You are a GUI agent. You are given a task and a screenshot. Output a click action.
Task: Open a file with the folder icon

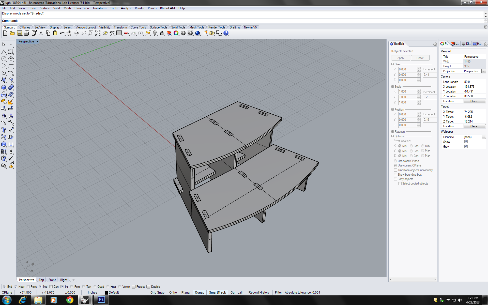(x=12, y=33)
